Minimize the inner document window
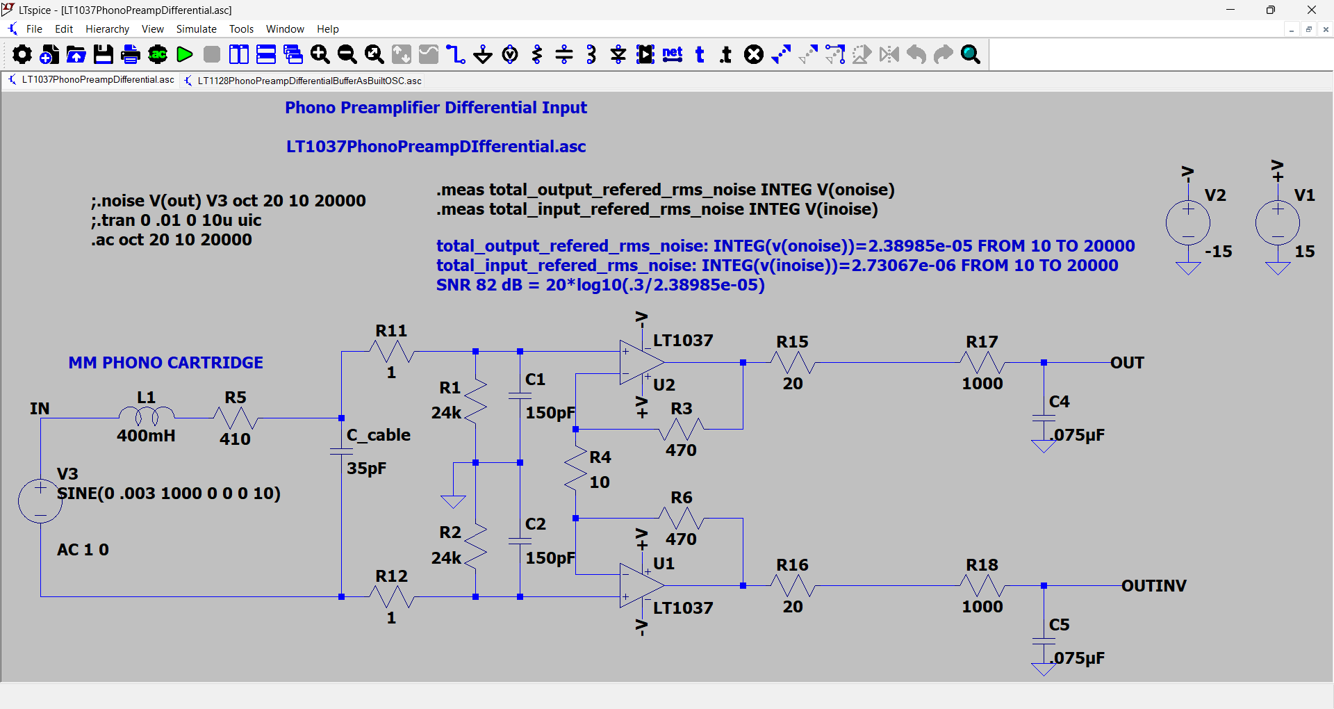 (x=1292, y=29)
